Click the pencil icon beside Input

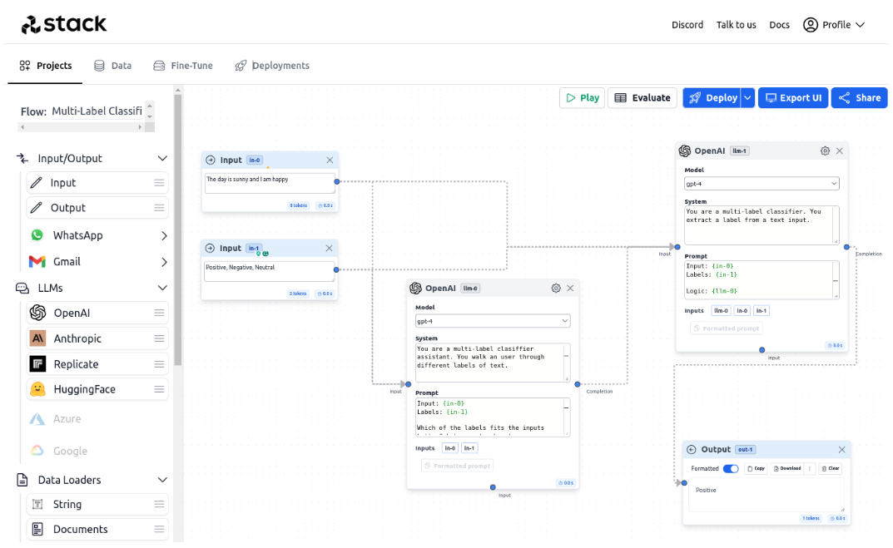(x=37, y=183)
